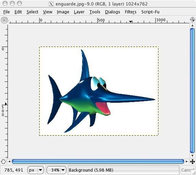Click the horizontal scrollbar left arrow
Viewport: 196px width, 175px height.
(x=9, y=161)
